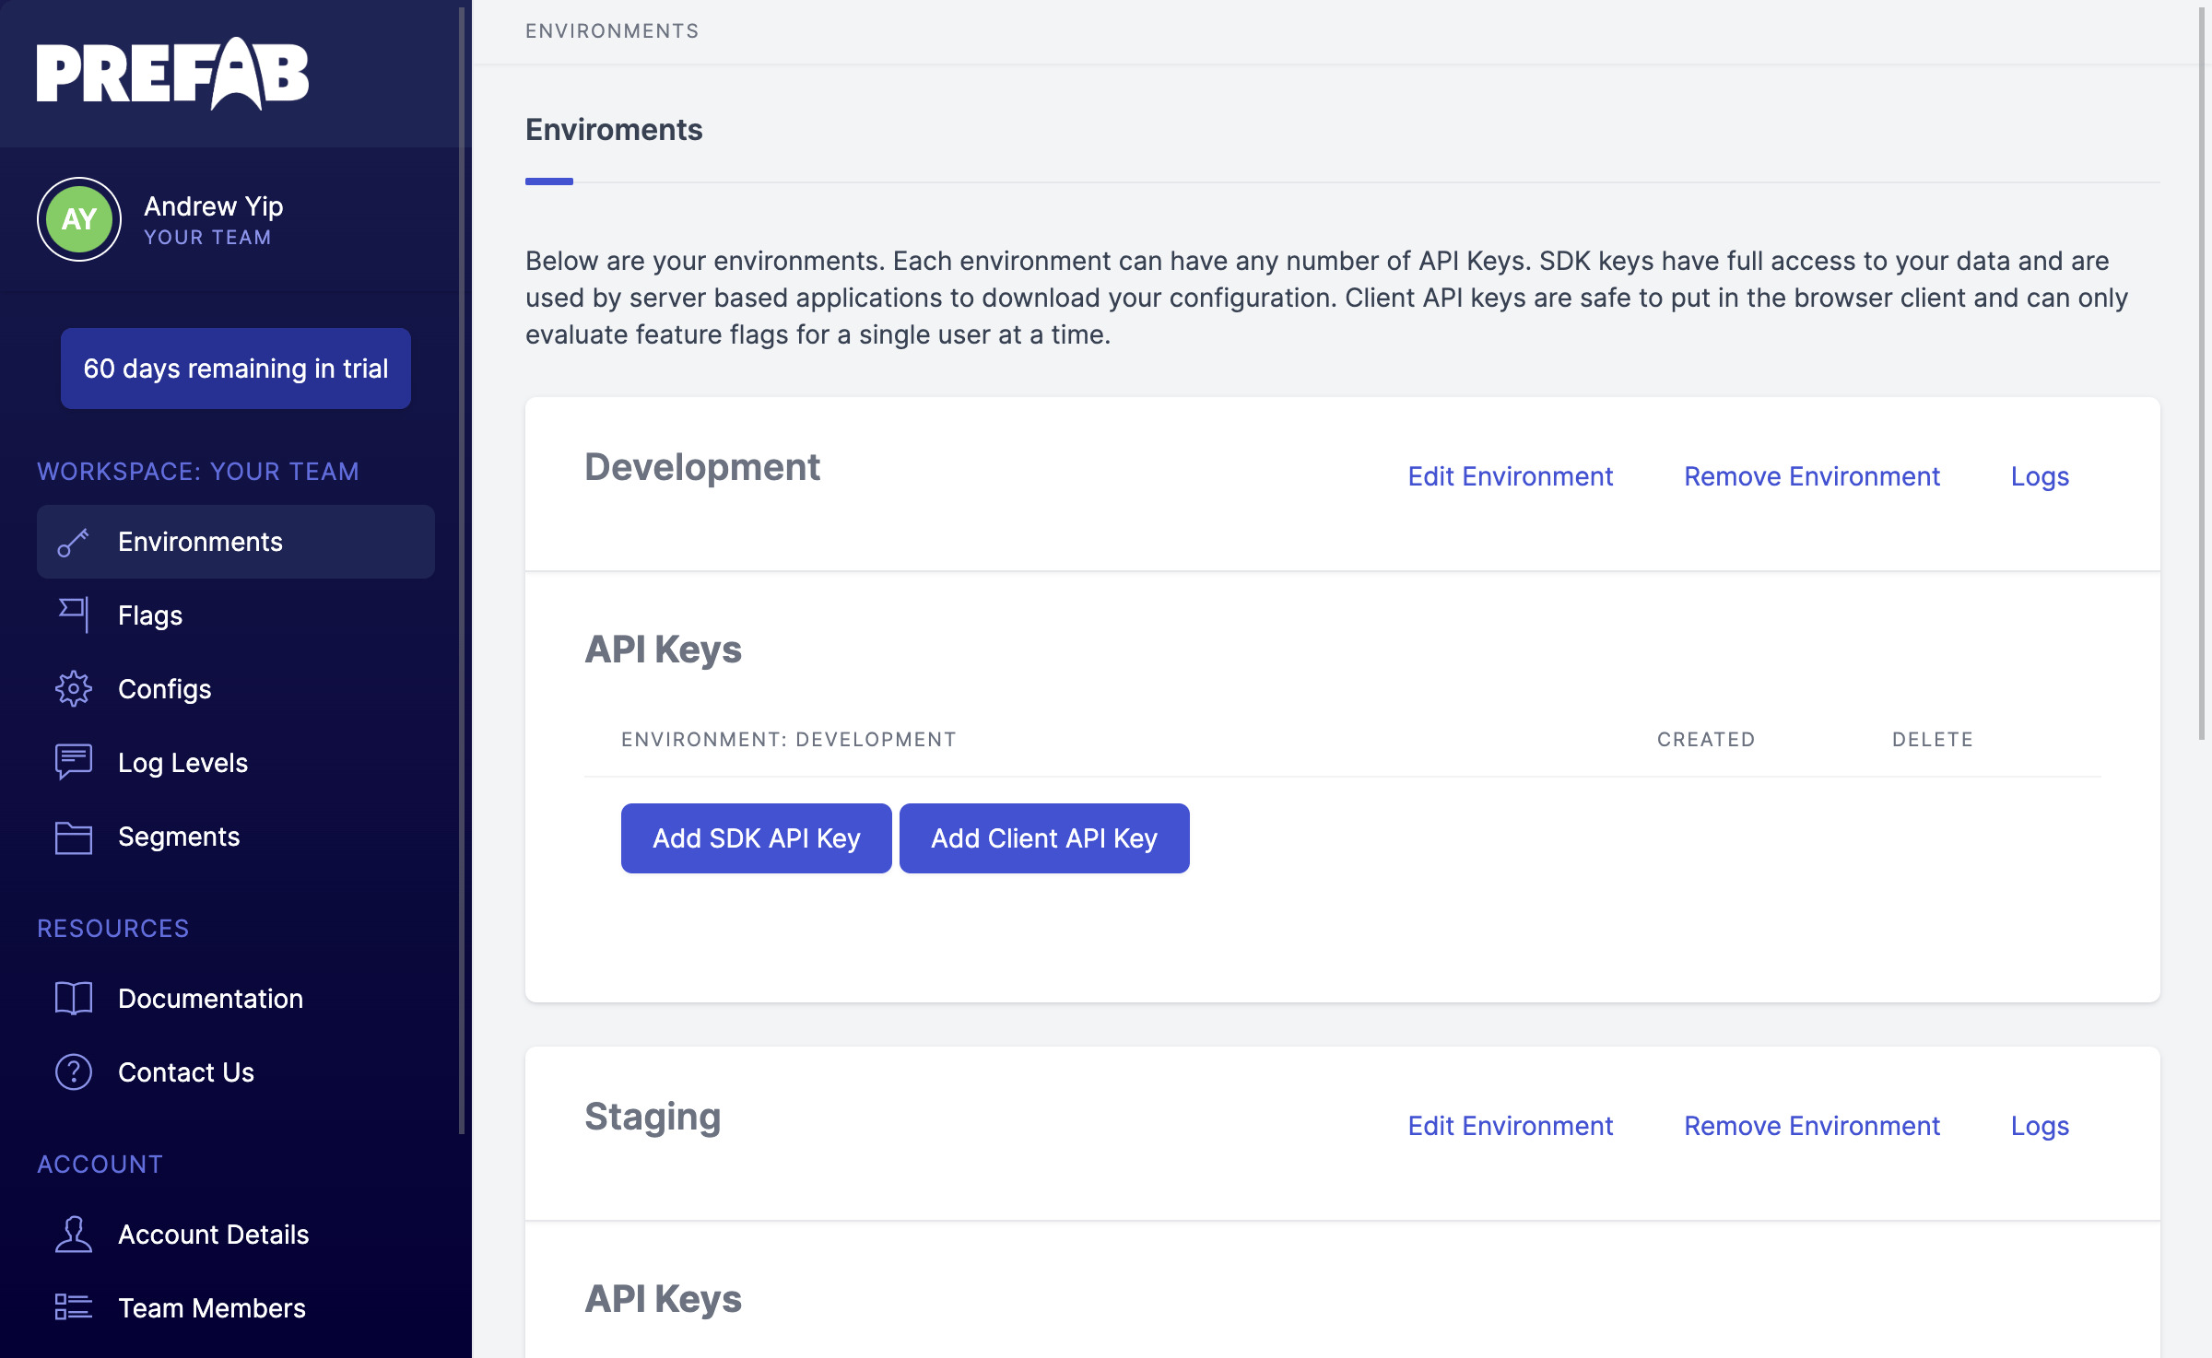Click the Flags icon in sidebar

click(x=73, y=613)
